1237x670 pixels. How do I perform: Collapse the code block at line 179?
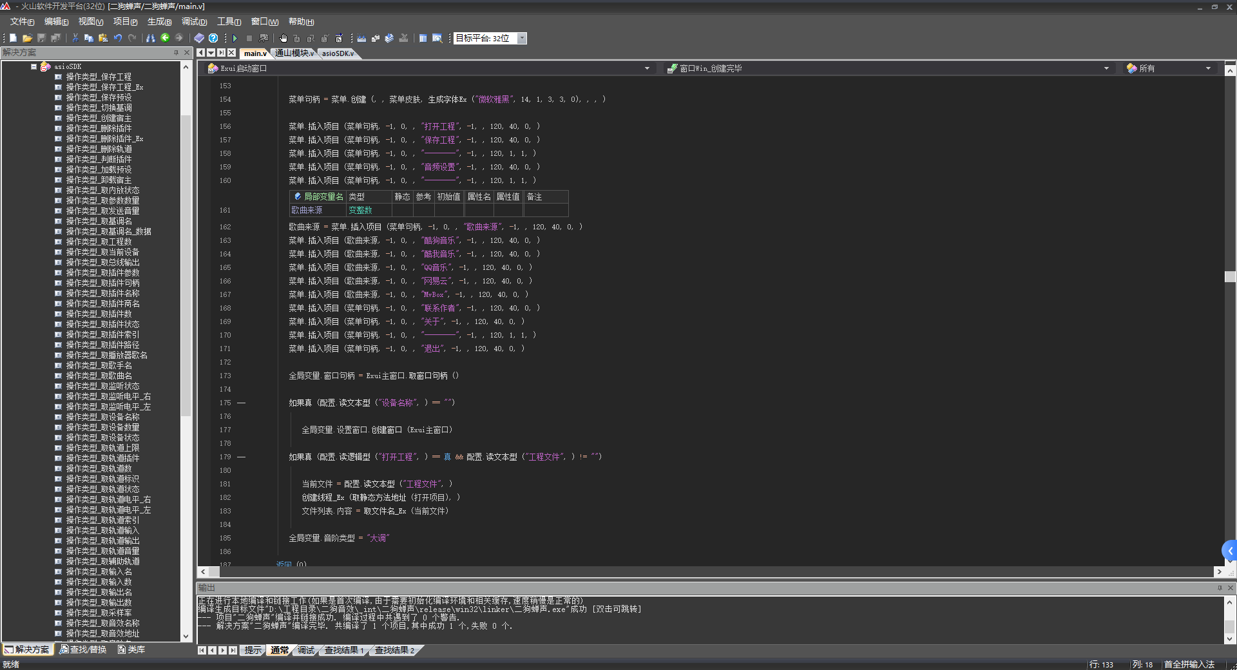coord(242,457)
